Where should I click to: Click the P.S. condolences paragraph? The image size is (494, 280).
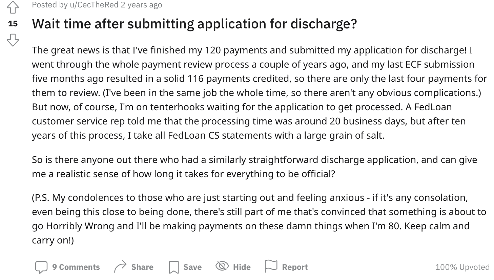pyautogui.click(x=259, y=219)
